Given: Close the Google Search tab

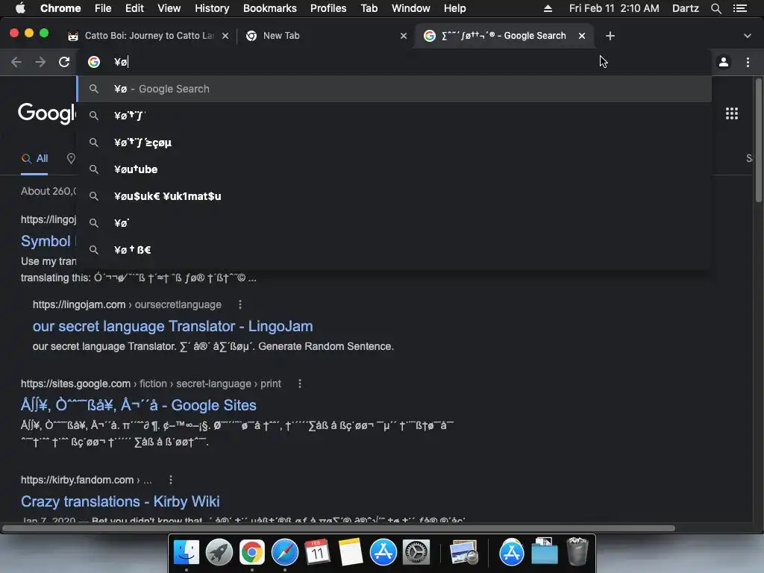Looking at the screenshot, I should pyautogui.click(x=582, y=36).
